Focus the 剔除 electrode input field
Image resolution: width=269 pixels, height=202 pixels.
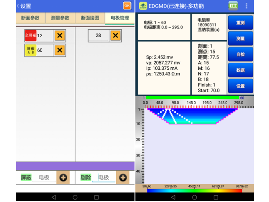coord(104,178)
